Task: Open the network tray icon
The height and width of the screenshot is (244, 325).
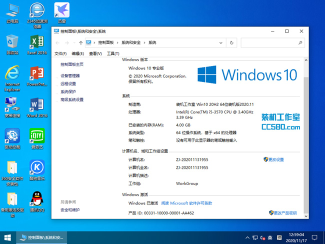Action: (x=255, y=237)
